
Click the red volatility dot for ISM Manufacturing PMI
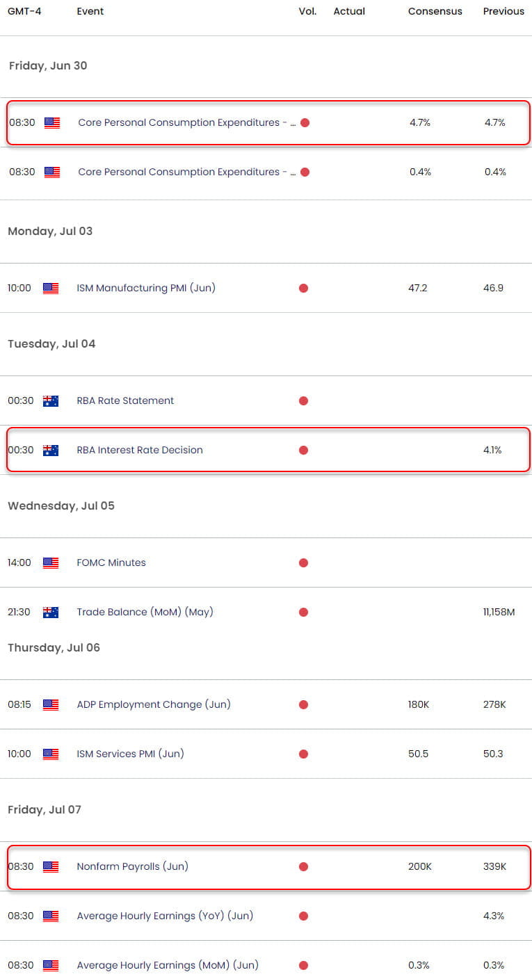pyautogui.click(x=303, y=288)
